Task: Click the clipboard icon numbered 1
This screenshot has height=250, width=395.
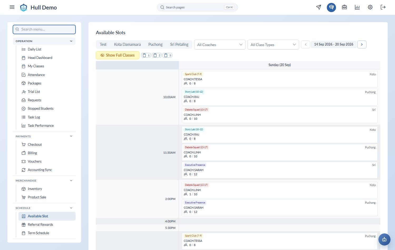Action: 146,55
